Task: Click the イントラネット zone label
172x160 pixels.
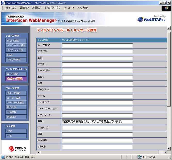Action: point(149,157)
